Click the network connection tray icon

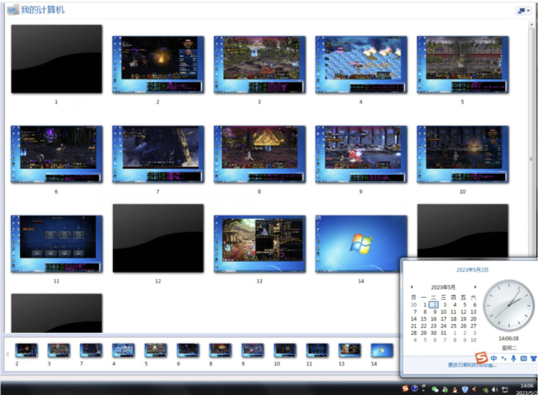(505, 389)
